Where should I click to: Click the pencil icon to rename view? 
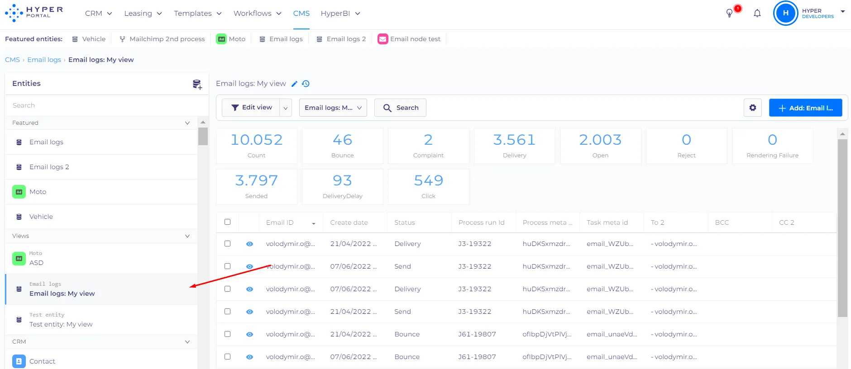(294, 84)
